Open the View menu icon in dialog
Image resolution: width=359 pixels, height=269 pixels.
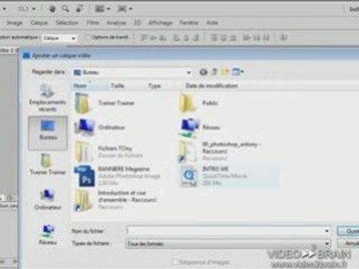click(238, 72)
